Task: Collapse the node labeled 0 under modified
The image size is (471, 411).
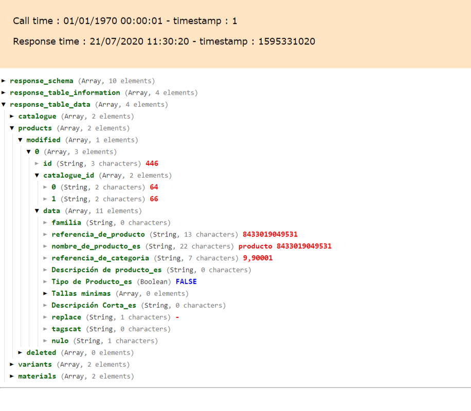Action: click(x=29, y=152)
